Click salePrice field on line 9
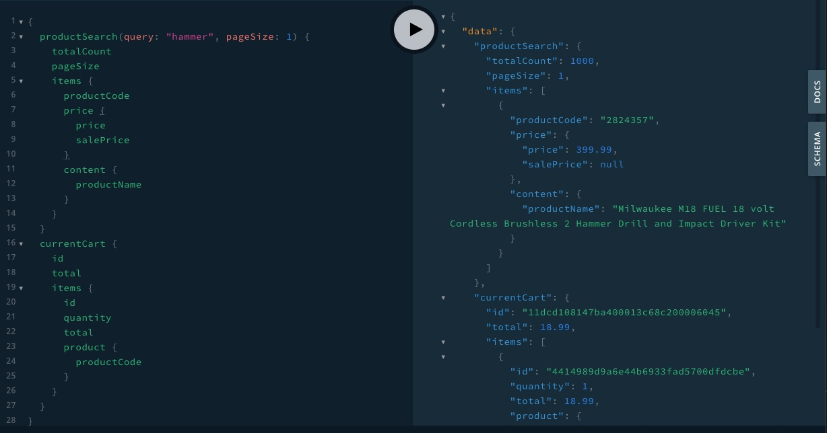The width and height of the screenshot is (827, 433). tap(102, 140)
